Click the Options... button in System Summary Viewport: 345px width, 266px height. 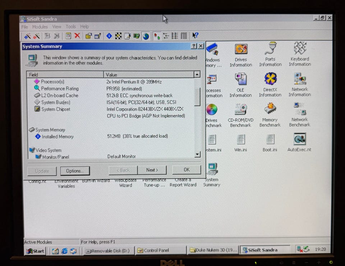tap(75, 171)
